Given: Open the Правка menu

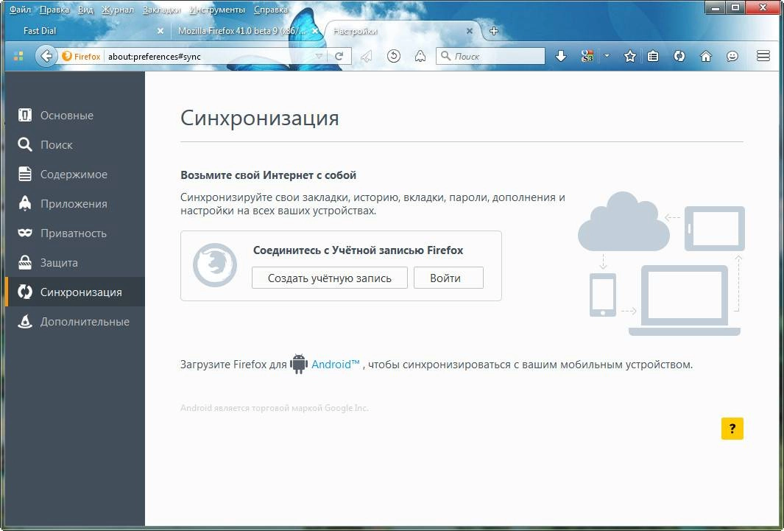Looking at the screenshot, I should [54, 10].
